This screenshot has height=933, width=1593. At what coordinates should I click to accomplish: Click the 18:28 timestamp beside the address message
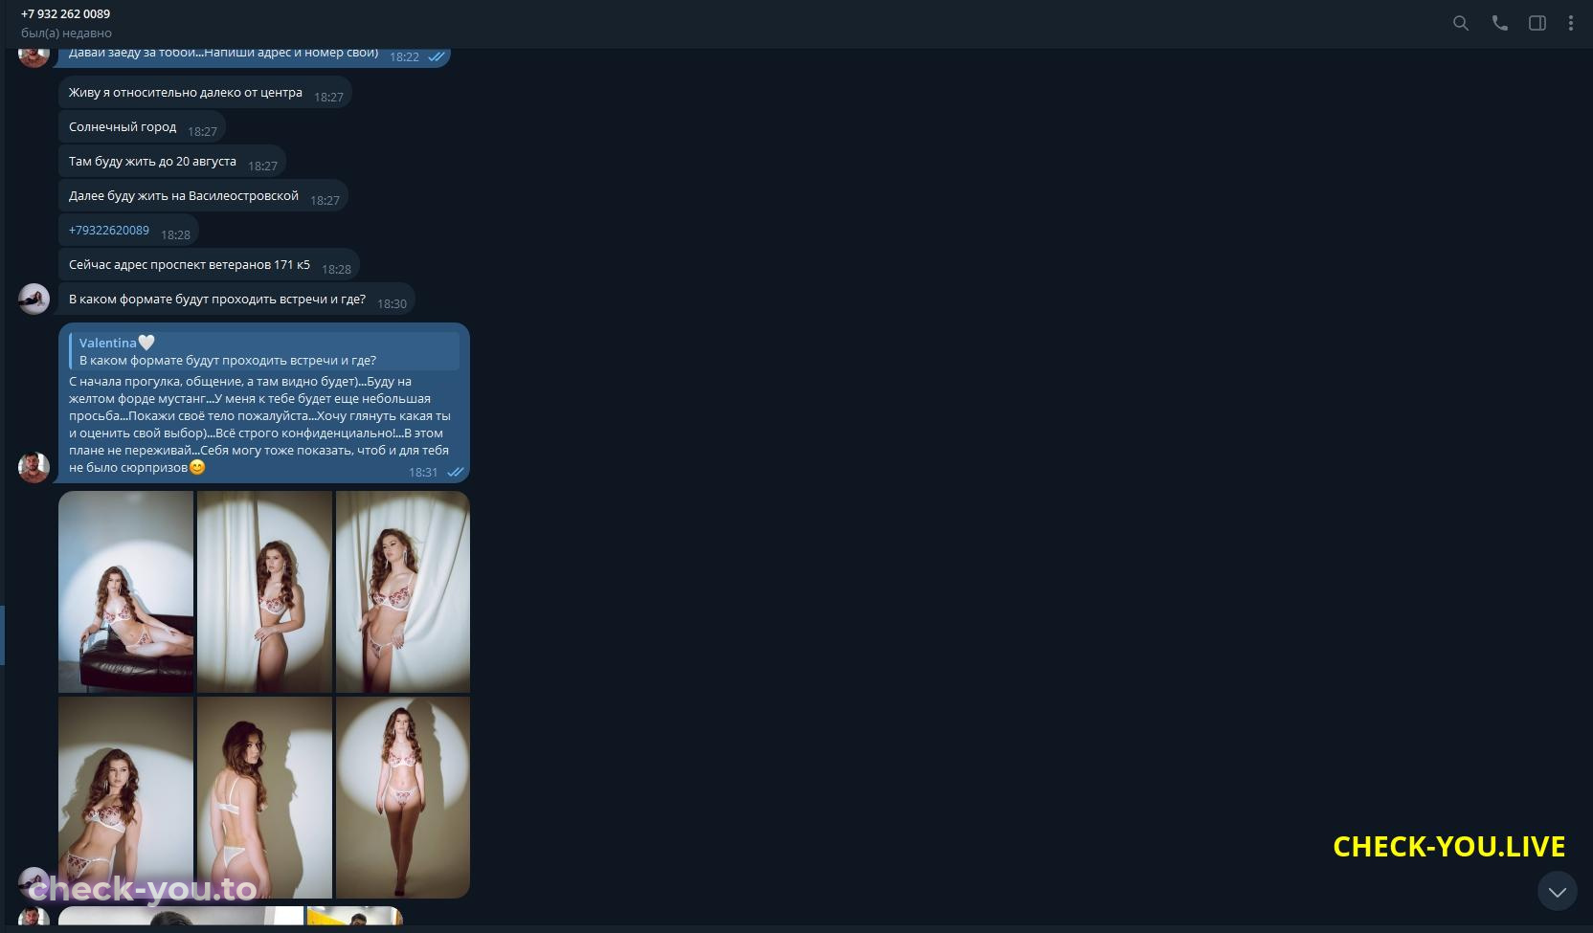336,270
